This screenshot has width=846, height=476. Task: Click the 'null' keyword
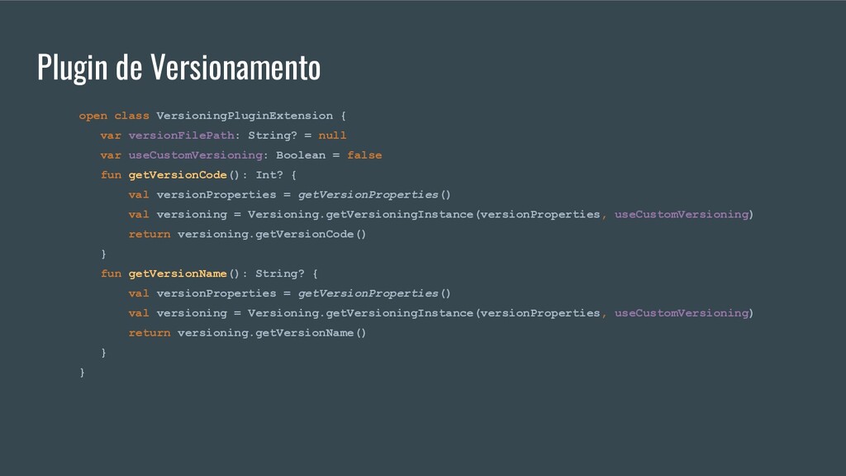332,136
